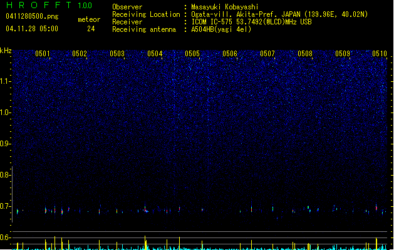Screen dimensions: 394x250
Task: Click the 0501 time marker
Action: coord(43,54)
